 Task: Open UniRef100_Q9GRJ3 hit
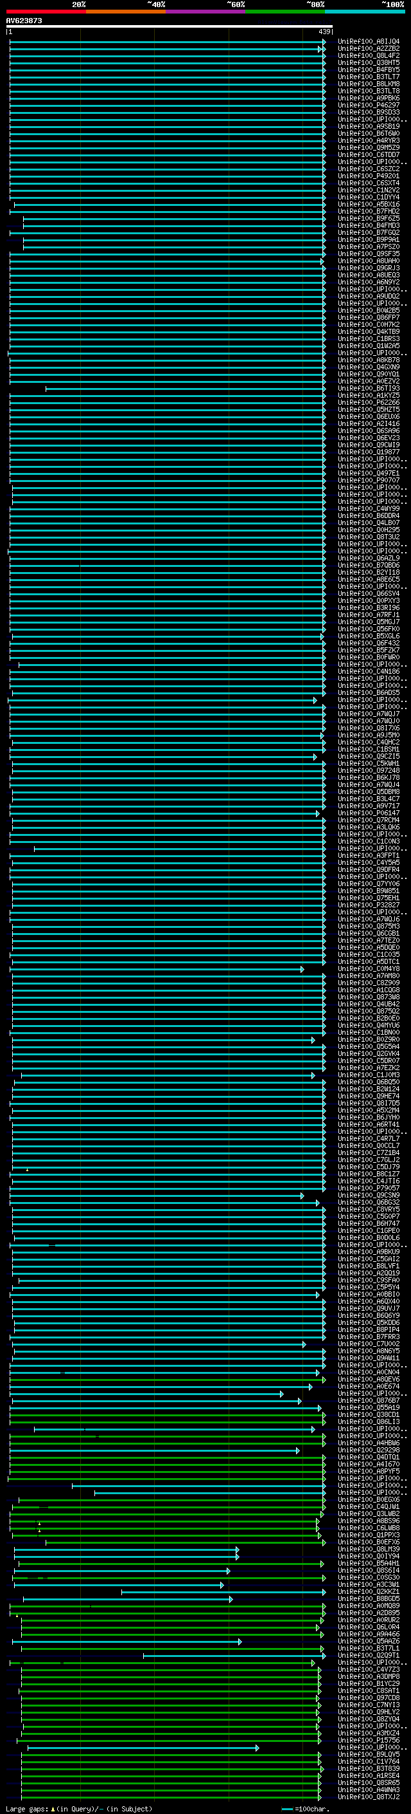tap(368, 268)
